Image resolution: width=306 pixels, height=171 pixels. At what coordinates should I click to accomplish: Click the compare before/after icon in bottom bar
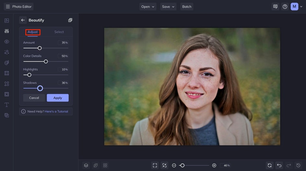pyautogui.click(x=96, y=165)
